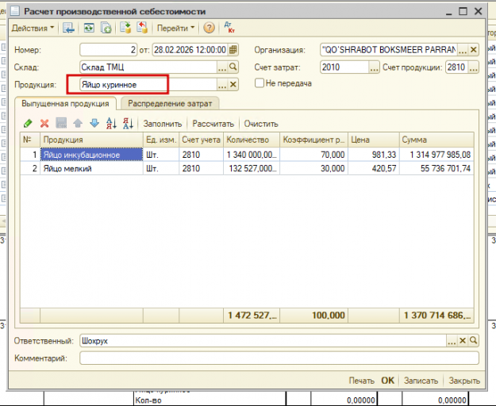Open Счет затрат selection ellipsis button
The image size is (496, 406).
tap(375, 67)
